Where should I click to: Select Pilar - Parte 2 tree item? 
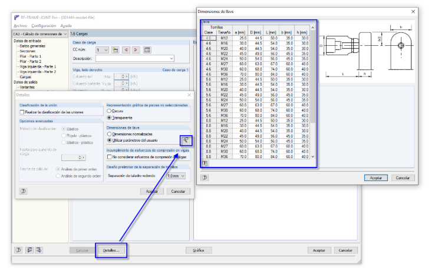pyautogui.click(x=30, y=62)
